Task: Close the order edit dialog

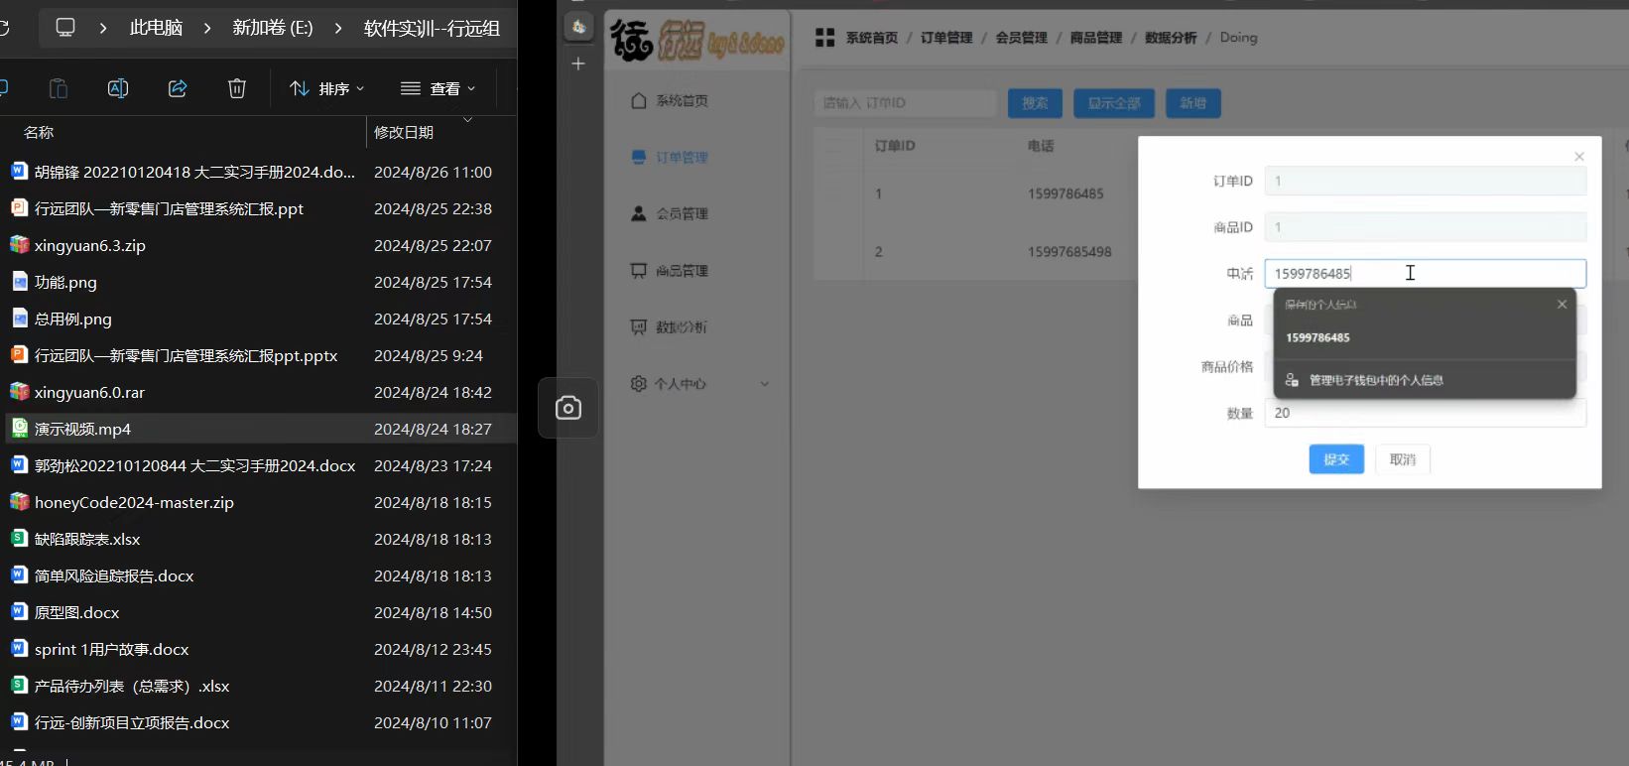Action: click(1579, 157)
